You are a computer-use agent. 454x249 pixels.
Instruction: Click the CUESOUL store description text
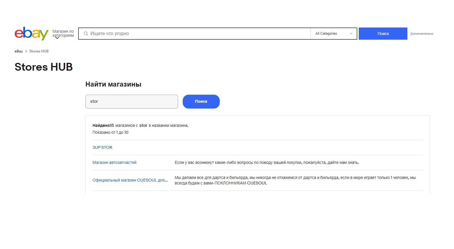[x=295, y=180]
